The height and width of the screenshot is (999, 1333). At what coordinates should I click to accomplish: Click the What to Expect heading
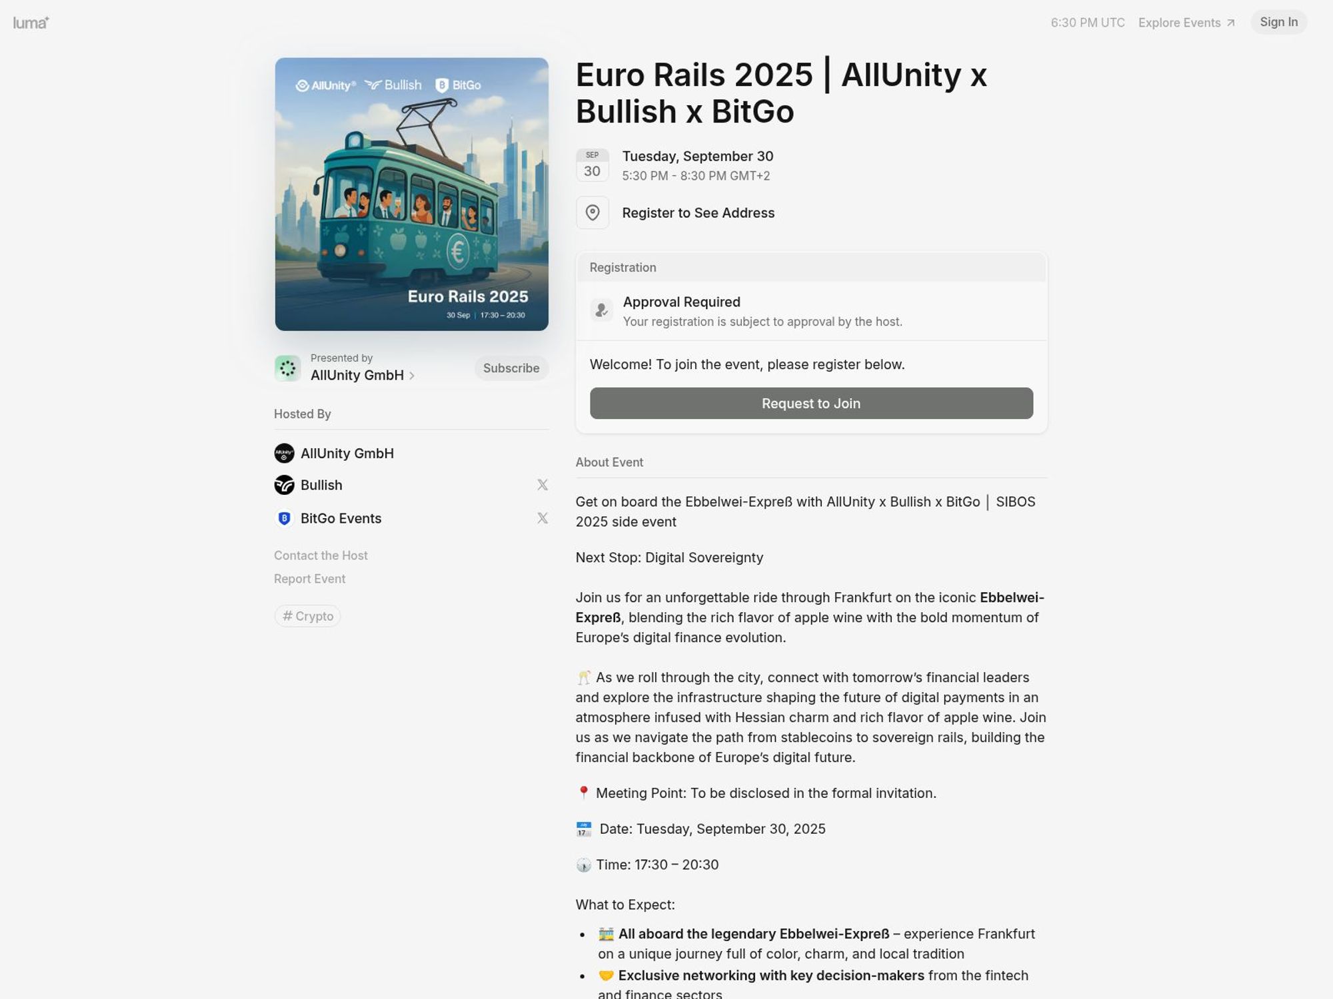point(625,904)
